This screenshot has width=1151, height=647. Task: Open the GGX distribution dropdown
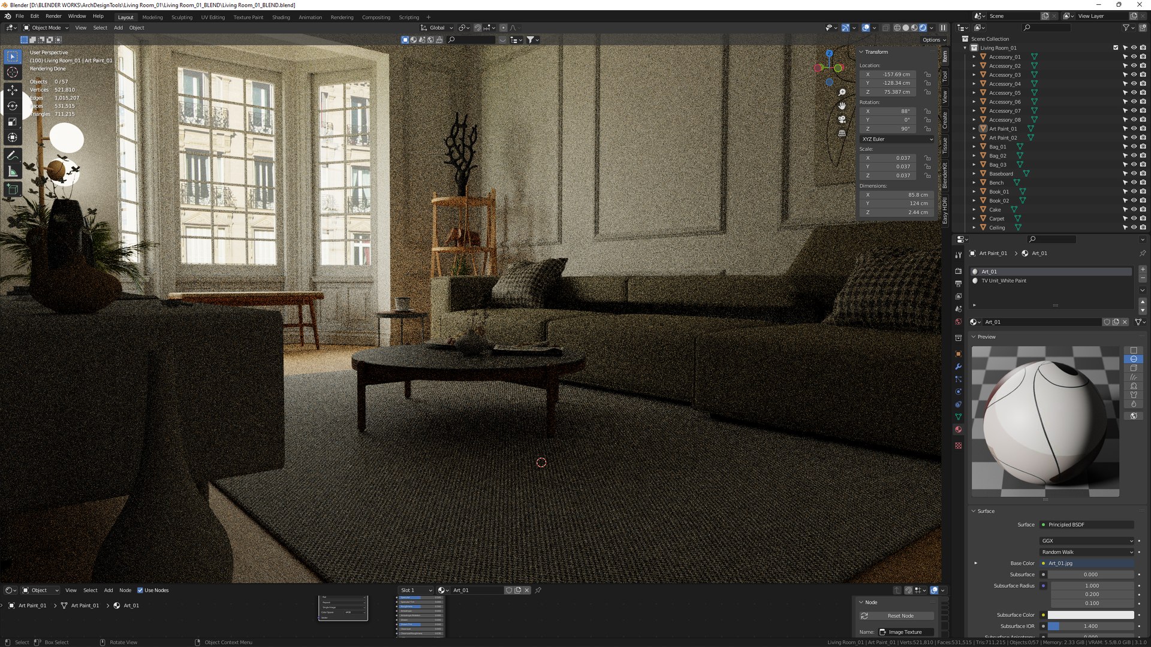click(x=1087, y=541)
